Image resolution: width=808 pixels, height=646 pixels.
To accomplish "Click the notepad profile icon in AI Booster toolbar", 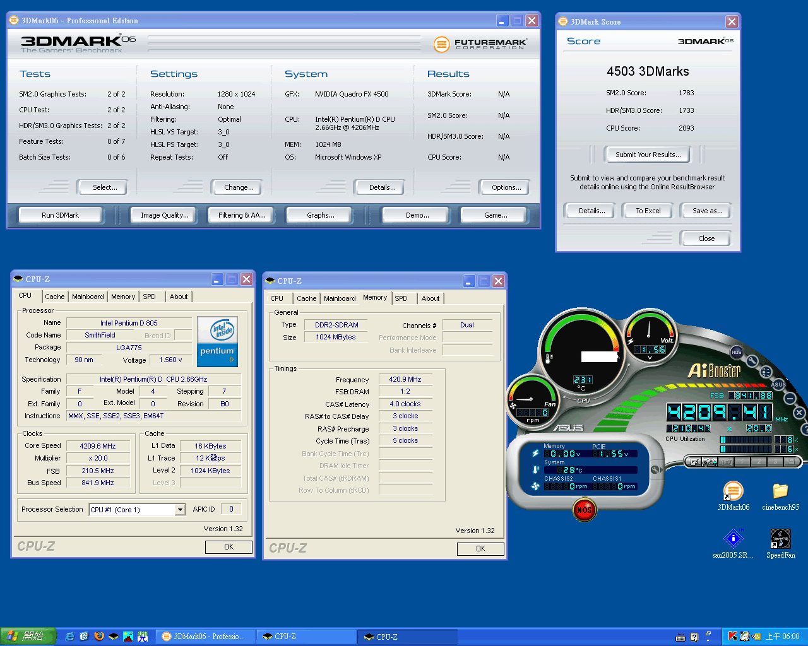I will (x=694, y=462).
